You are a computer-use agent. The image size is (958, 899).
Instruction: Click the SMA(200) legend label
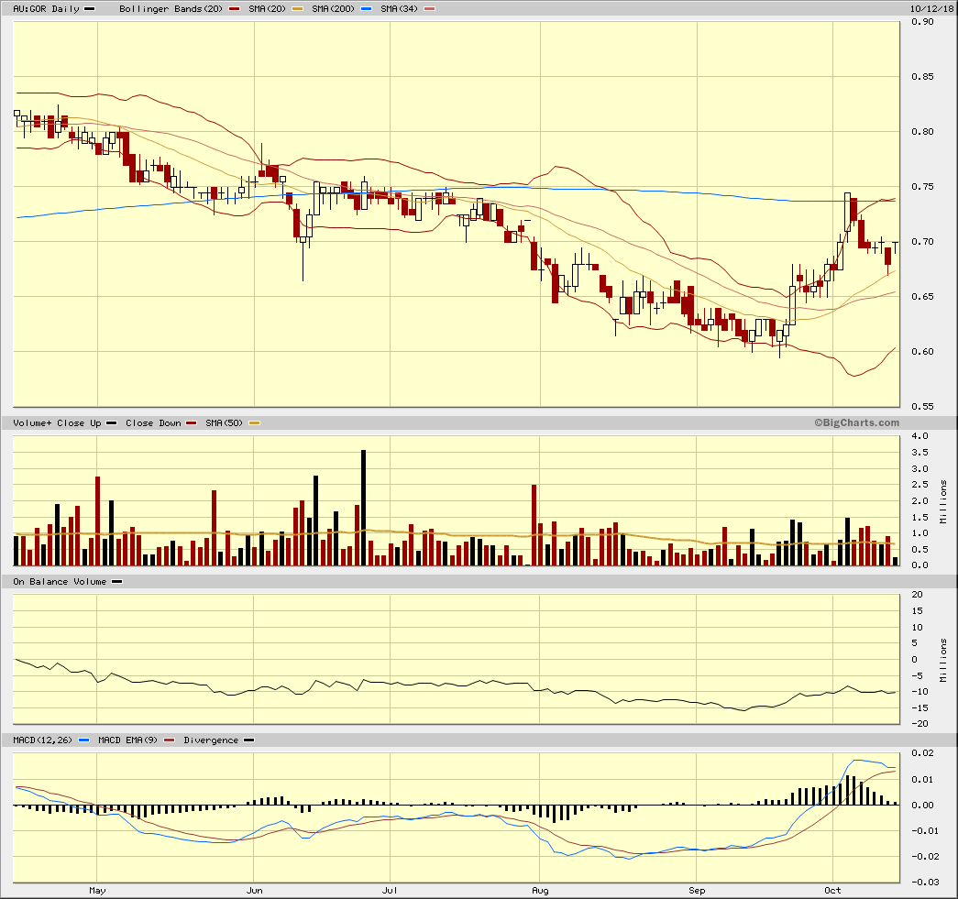(x=333, y=8)
